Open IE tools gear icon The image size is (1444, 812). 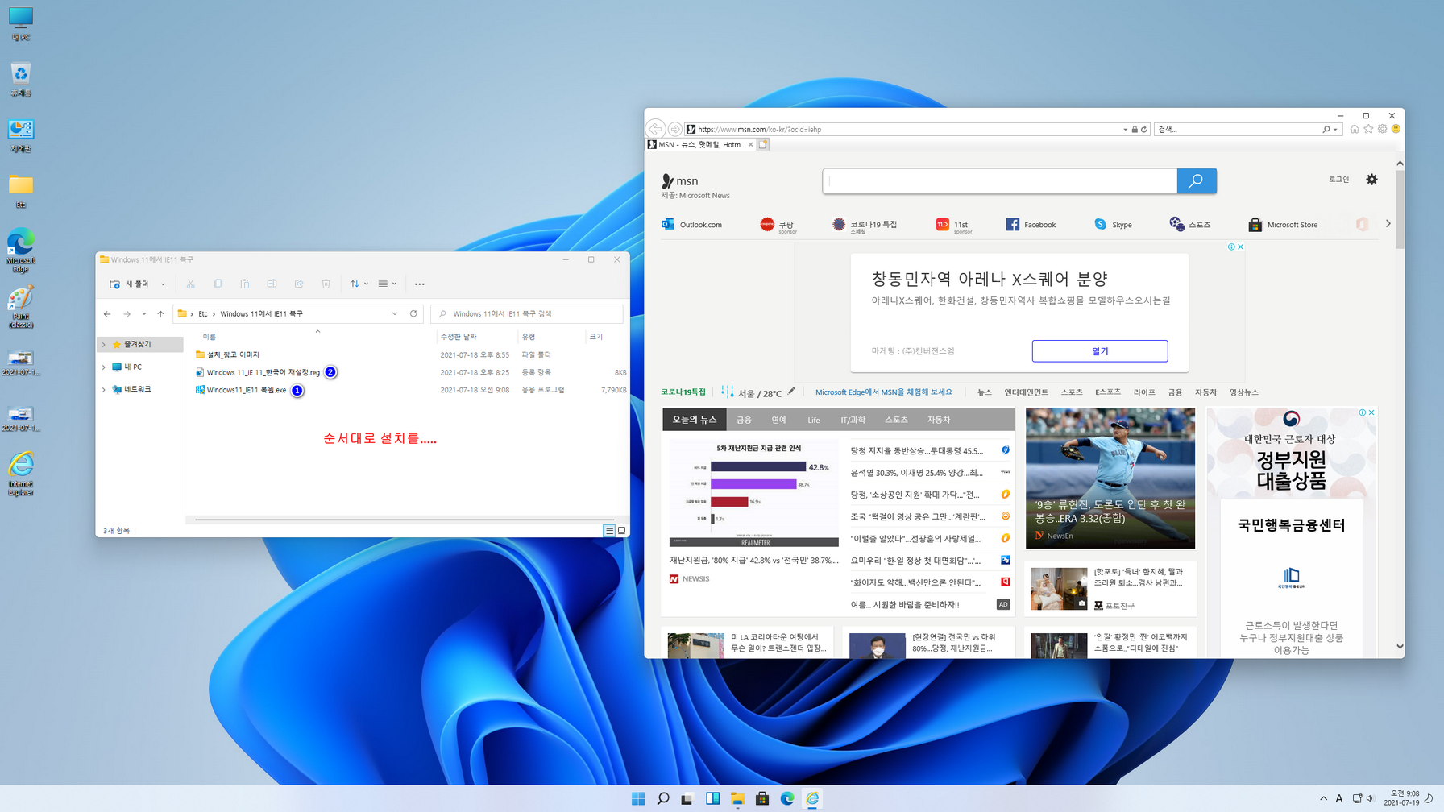[x=1382, y=129]
